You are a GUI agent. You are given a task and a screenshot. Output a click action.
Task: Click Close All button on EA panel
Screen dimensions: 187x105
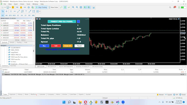coord(68,46)
